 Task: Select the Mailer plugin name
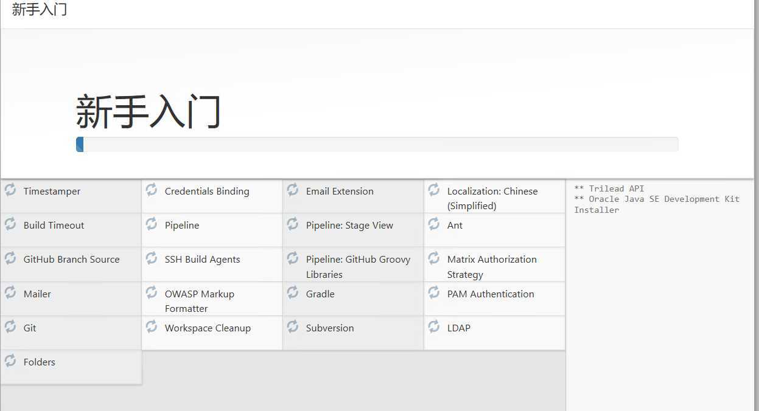37,294
